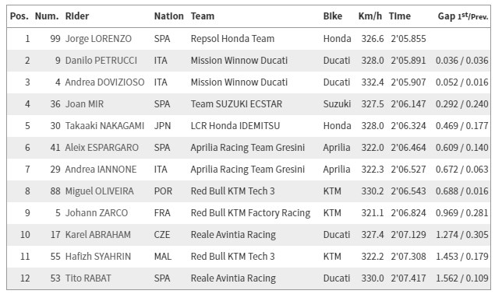Click the Time column header
The width and height of the screenshot is (495, 294).
point(400,16)
